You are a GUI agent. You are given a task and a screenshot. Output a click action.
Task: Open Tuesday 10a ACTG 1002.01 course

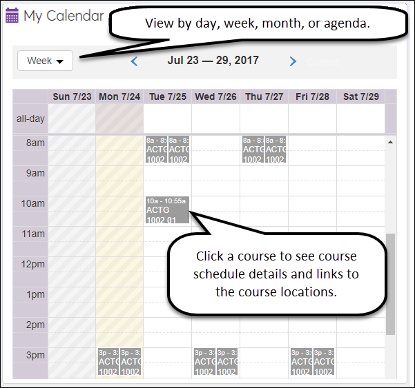(x=166, y=210)
